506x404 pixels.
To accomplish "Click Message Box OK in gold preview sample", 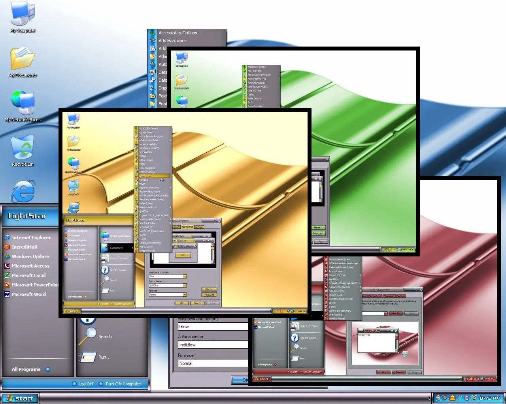I will click(x=183, y=255).
